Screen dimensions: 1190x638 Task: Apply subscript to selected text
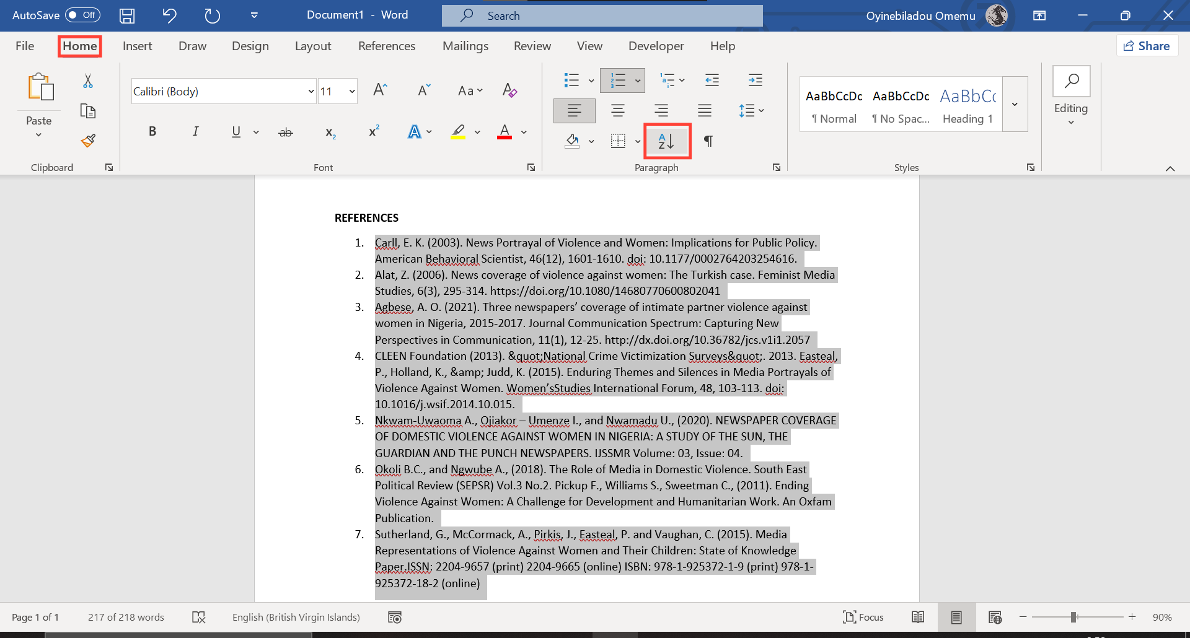point(330,131)
